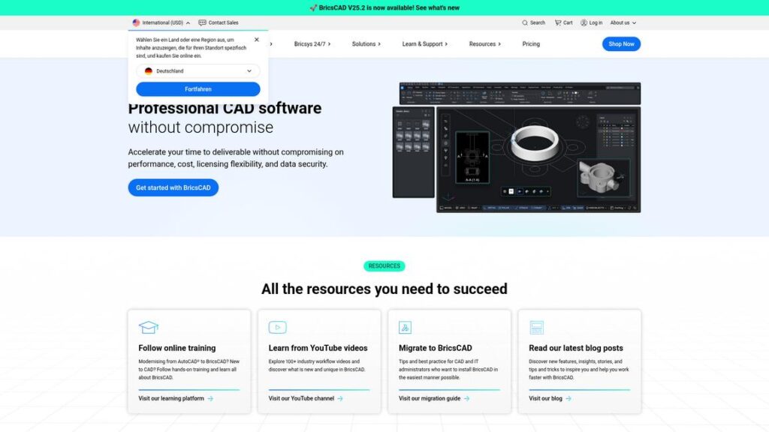Click Get started with BricsCAD button
Viewport: 769px width, 432px height.
[x=173, y=187]
